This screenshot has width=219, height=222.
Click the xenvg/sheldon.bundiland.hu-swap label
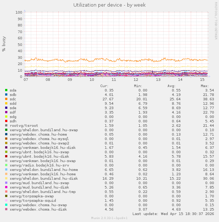point(44,130)
